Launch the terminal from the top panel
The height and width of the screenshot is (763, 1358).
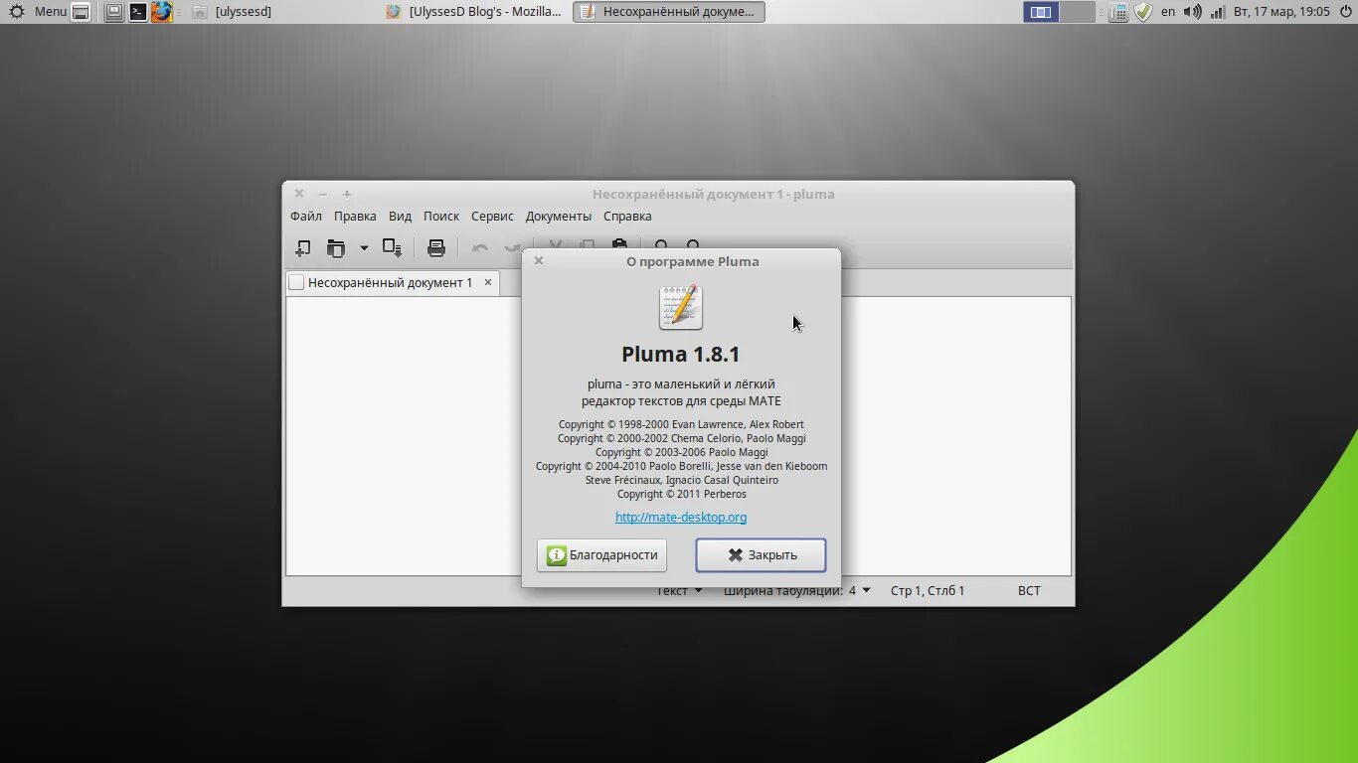pyautogui.click(x=138, y=12)
